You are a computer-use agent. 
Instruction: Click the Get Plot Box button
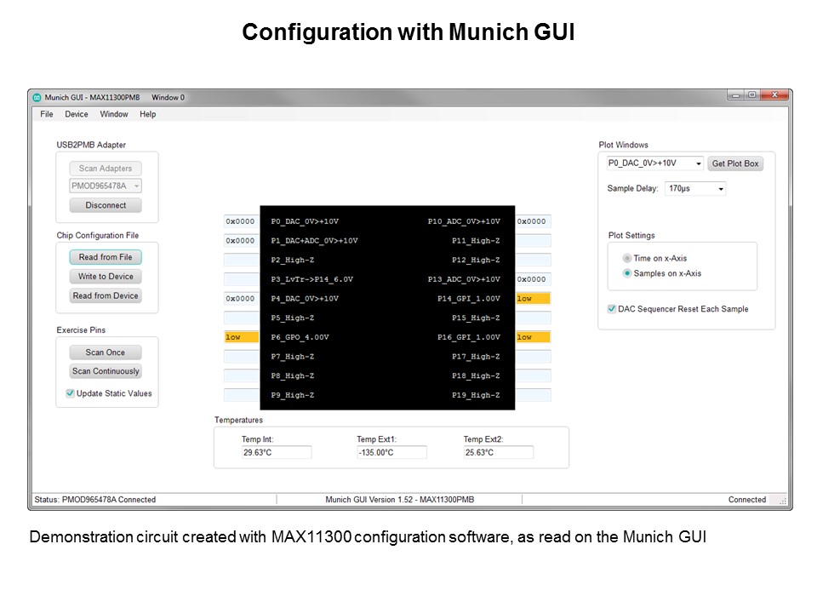[x=735, y=163]
